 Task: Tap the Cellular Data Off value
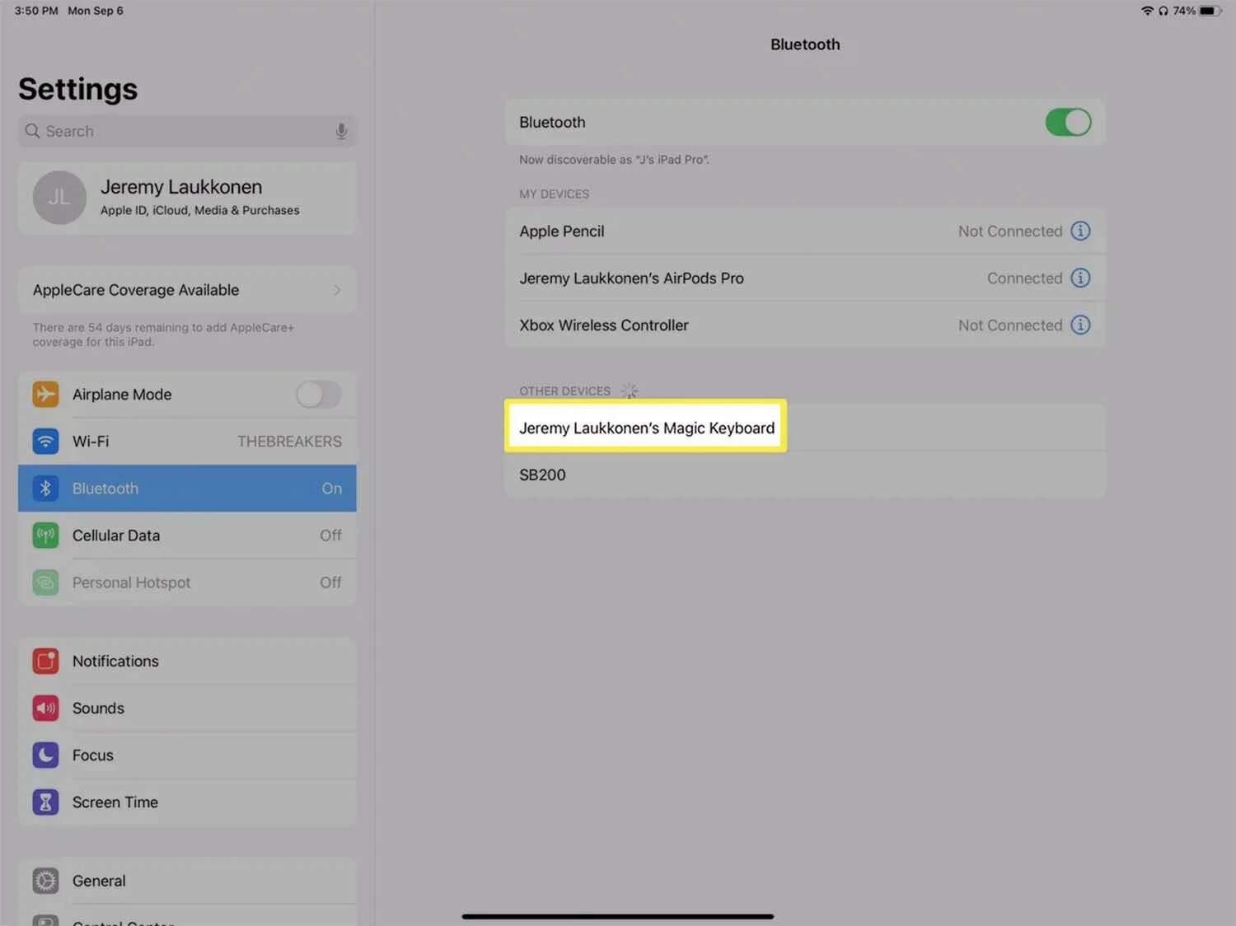coord(330,535)
